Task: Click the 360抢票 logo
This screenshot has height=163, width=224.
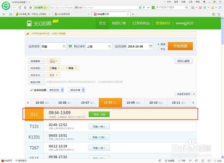Action: coord(42,23)
